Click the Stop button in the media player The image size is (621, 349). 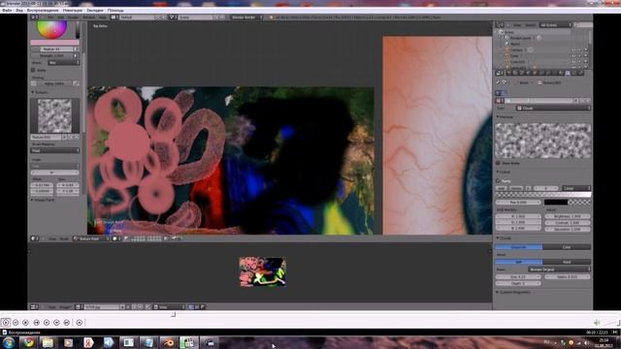click(x=25, y=323)
